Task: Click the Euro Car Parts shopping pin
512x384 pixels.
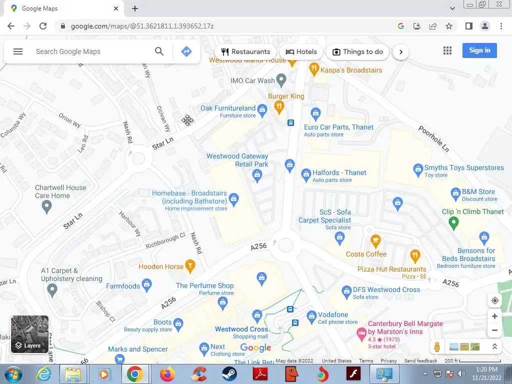Action: (315, 114)
